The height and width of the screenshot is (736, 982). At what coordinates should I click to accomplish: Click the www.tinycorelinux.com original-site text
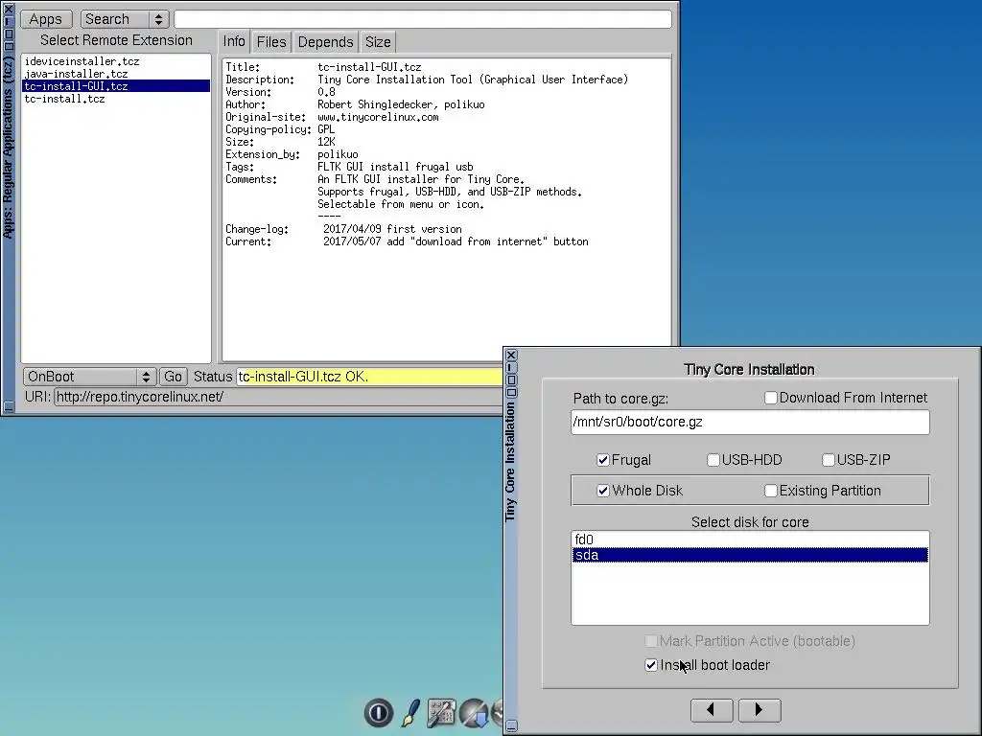[378, 117]
